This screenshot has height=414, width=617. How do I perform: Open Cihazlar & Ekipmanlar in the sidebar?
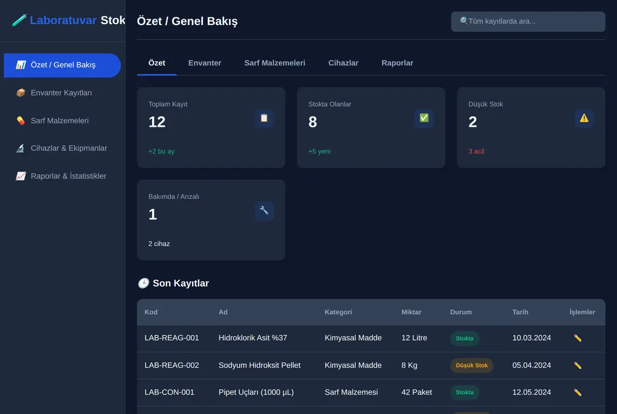(62, 148)
